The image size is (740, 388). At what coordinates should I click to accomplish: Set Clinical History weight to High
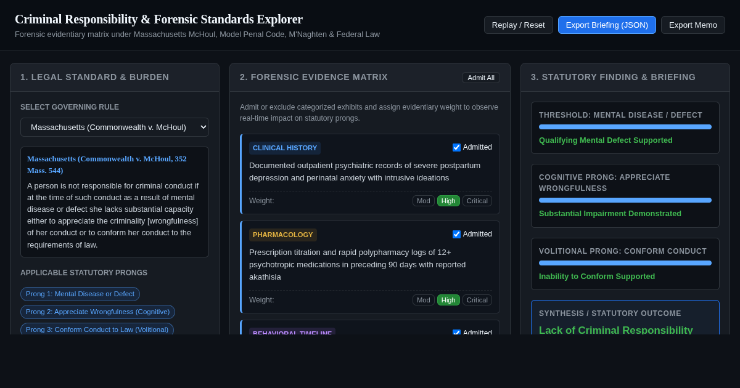[x=448, y=201]
